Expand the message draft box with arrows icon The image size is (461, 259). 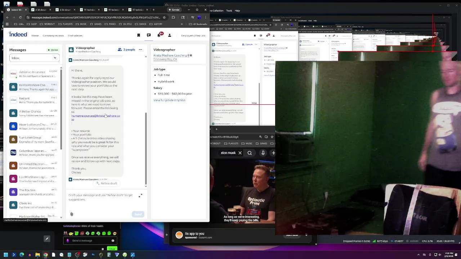[140, 196]
